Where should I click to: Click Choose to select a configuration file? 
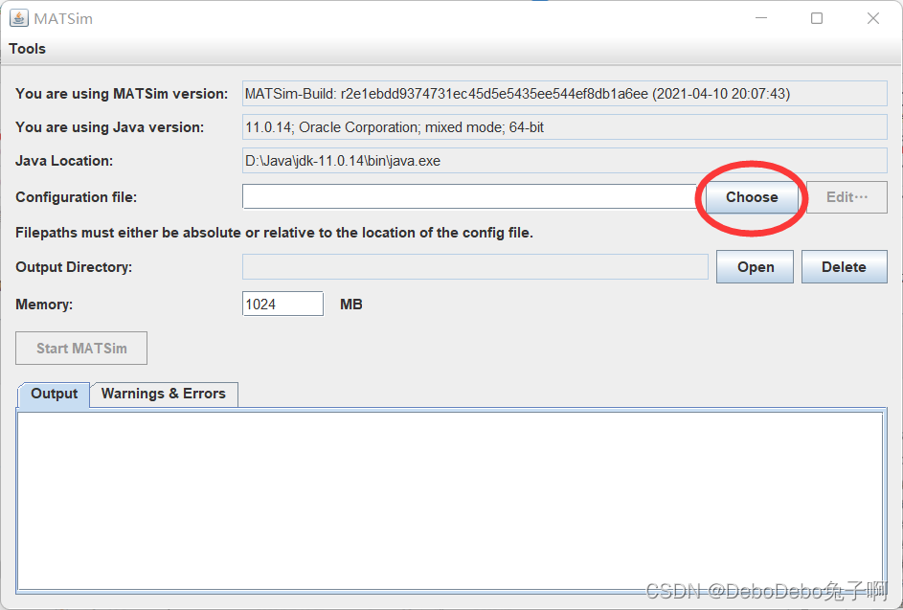(752, 197)
